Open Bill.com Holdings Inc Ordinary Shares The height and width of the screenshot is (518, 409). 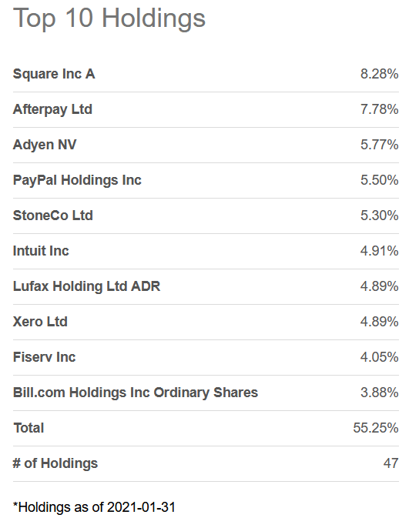(136, 393)
